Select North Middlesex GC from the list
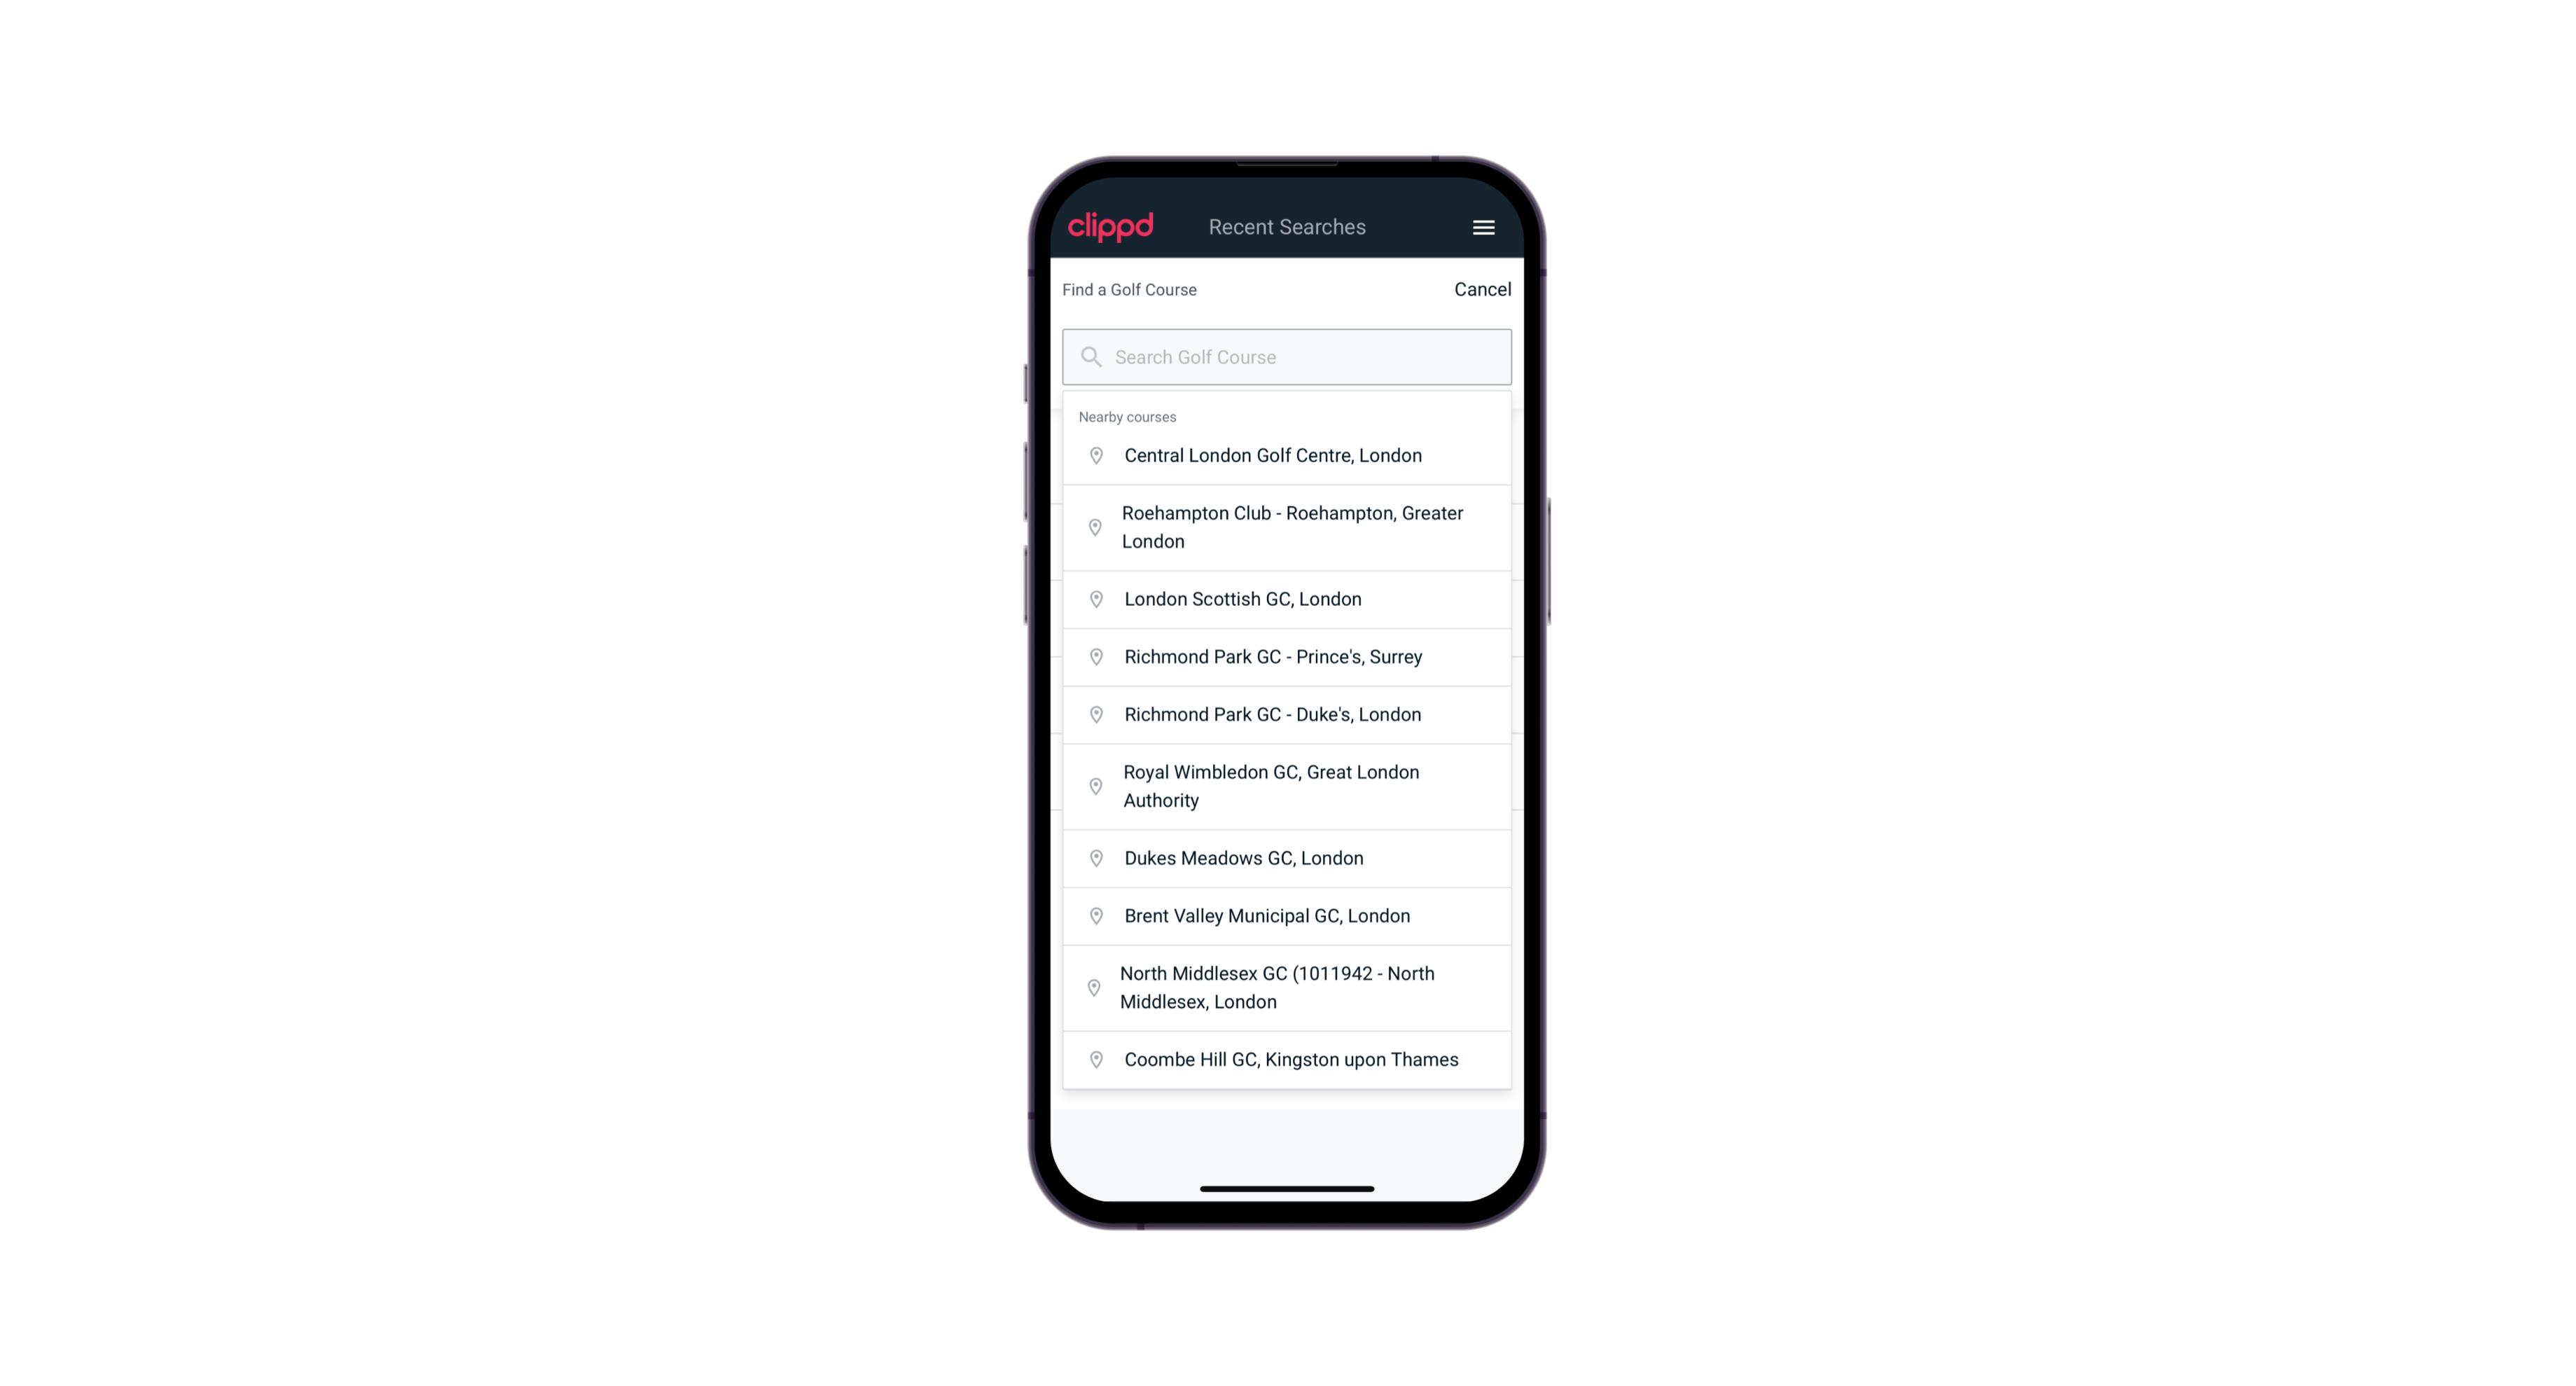The image size is (2576, 1386). (x=1288, y=987)
